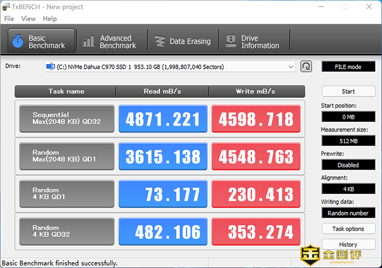The width and height of the screenshot is (382, 268).
Task: Run the Sequential Max(2048 KB) QD32 task
Action: tap(67, 118)
